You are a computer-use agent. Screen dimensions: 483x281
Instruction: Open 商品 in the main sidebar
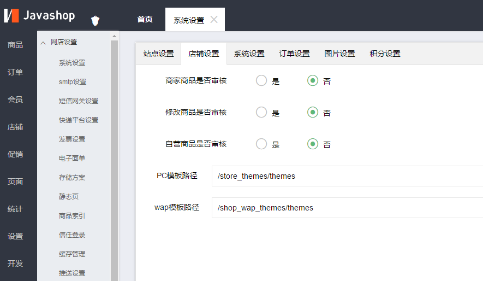pyautogui.click(x=15, y=45)
